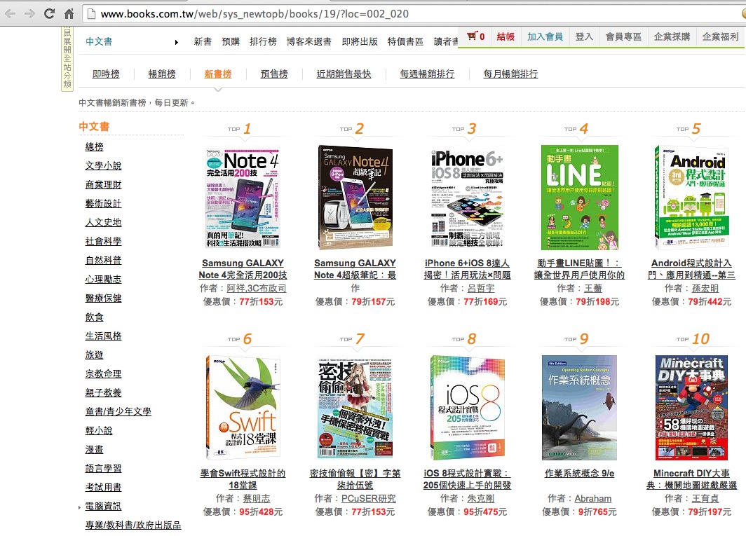This screenshot has height=536, width=746.
Task: Select 語言學習 category
Action: pyautogui.click(x=103, y=469)
